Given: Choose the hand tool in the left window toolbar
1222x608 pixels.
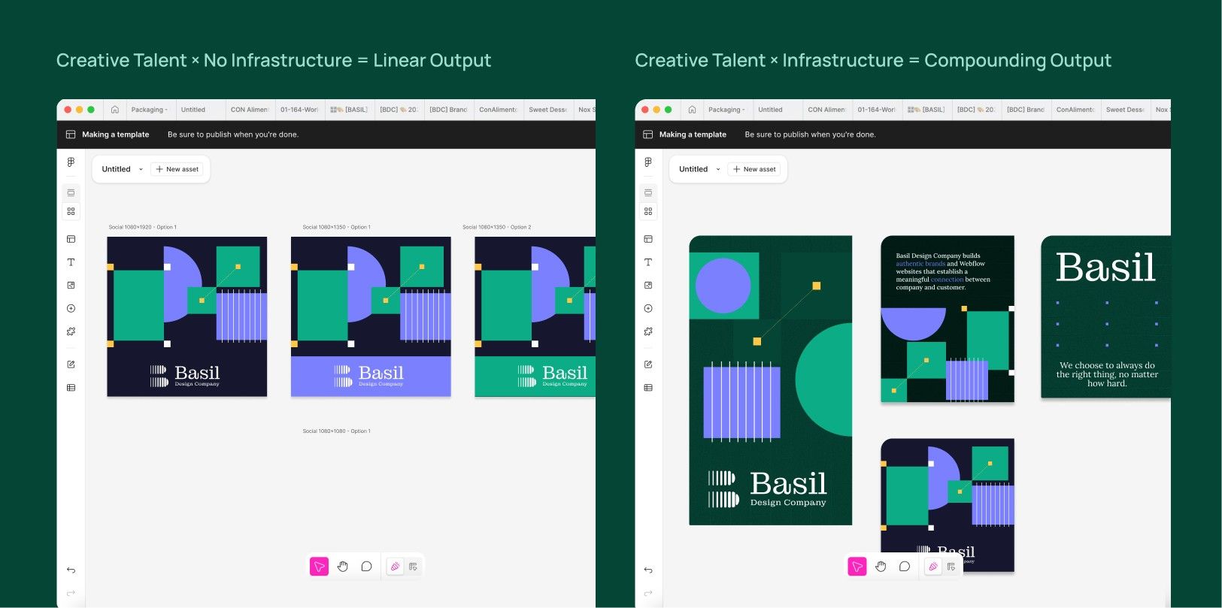Looking at the screenshot, I should [x=343, y=567].
